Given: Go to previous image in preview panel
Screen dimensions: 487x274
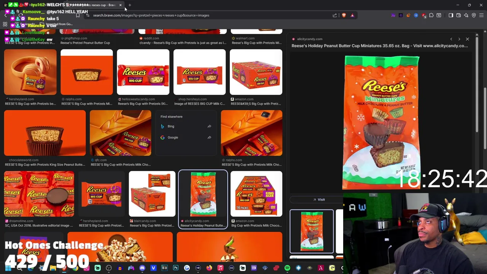Looking at the screenshot, I should 451,39.
